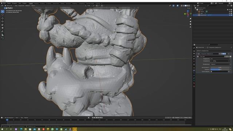Select the Annotate pencil tool
The image size is (233, 131).
click(3, 31)
